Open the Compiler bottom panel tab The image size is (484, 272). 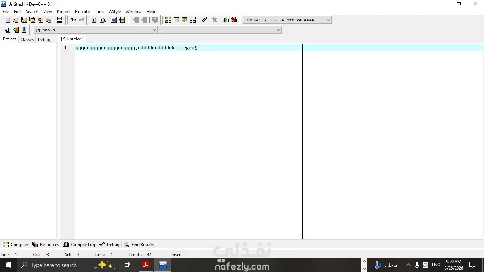(x=16, y=244)
